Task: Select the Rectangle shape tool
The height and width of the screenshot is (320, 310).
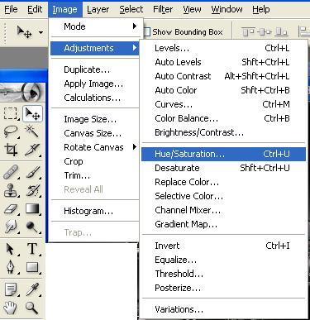Action: pos(32,267)
